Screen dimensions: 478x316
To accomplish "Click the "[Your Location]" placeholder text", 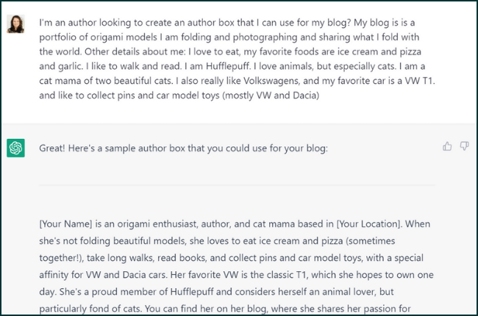I will [x=399, y=223].
